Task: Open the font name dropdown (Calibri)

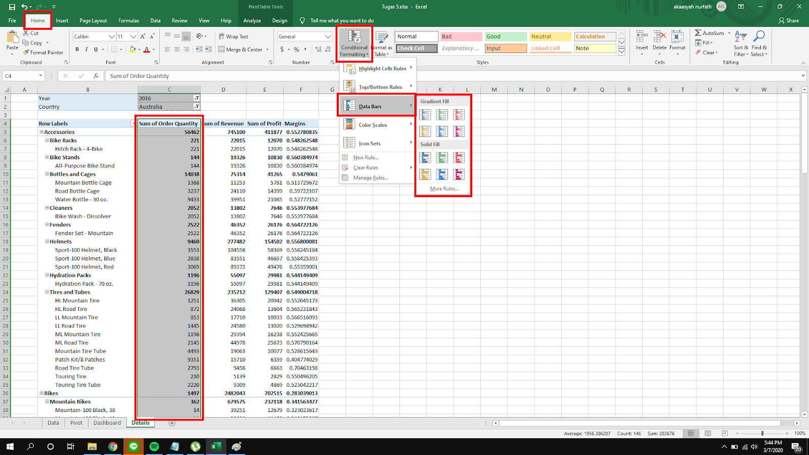Action: click(112, 36)
